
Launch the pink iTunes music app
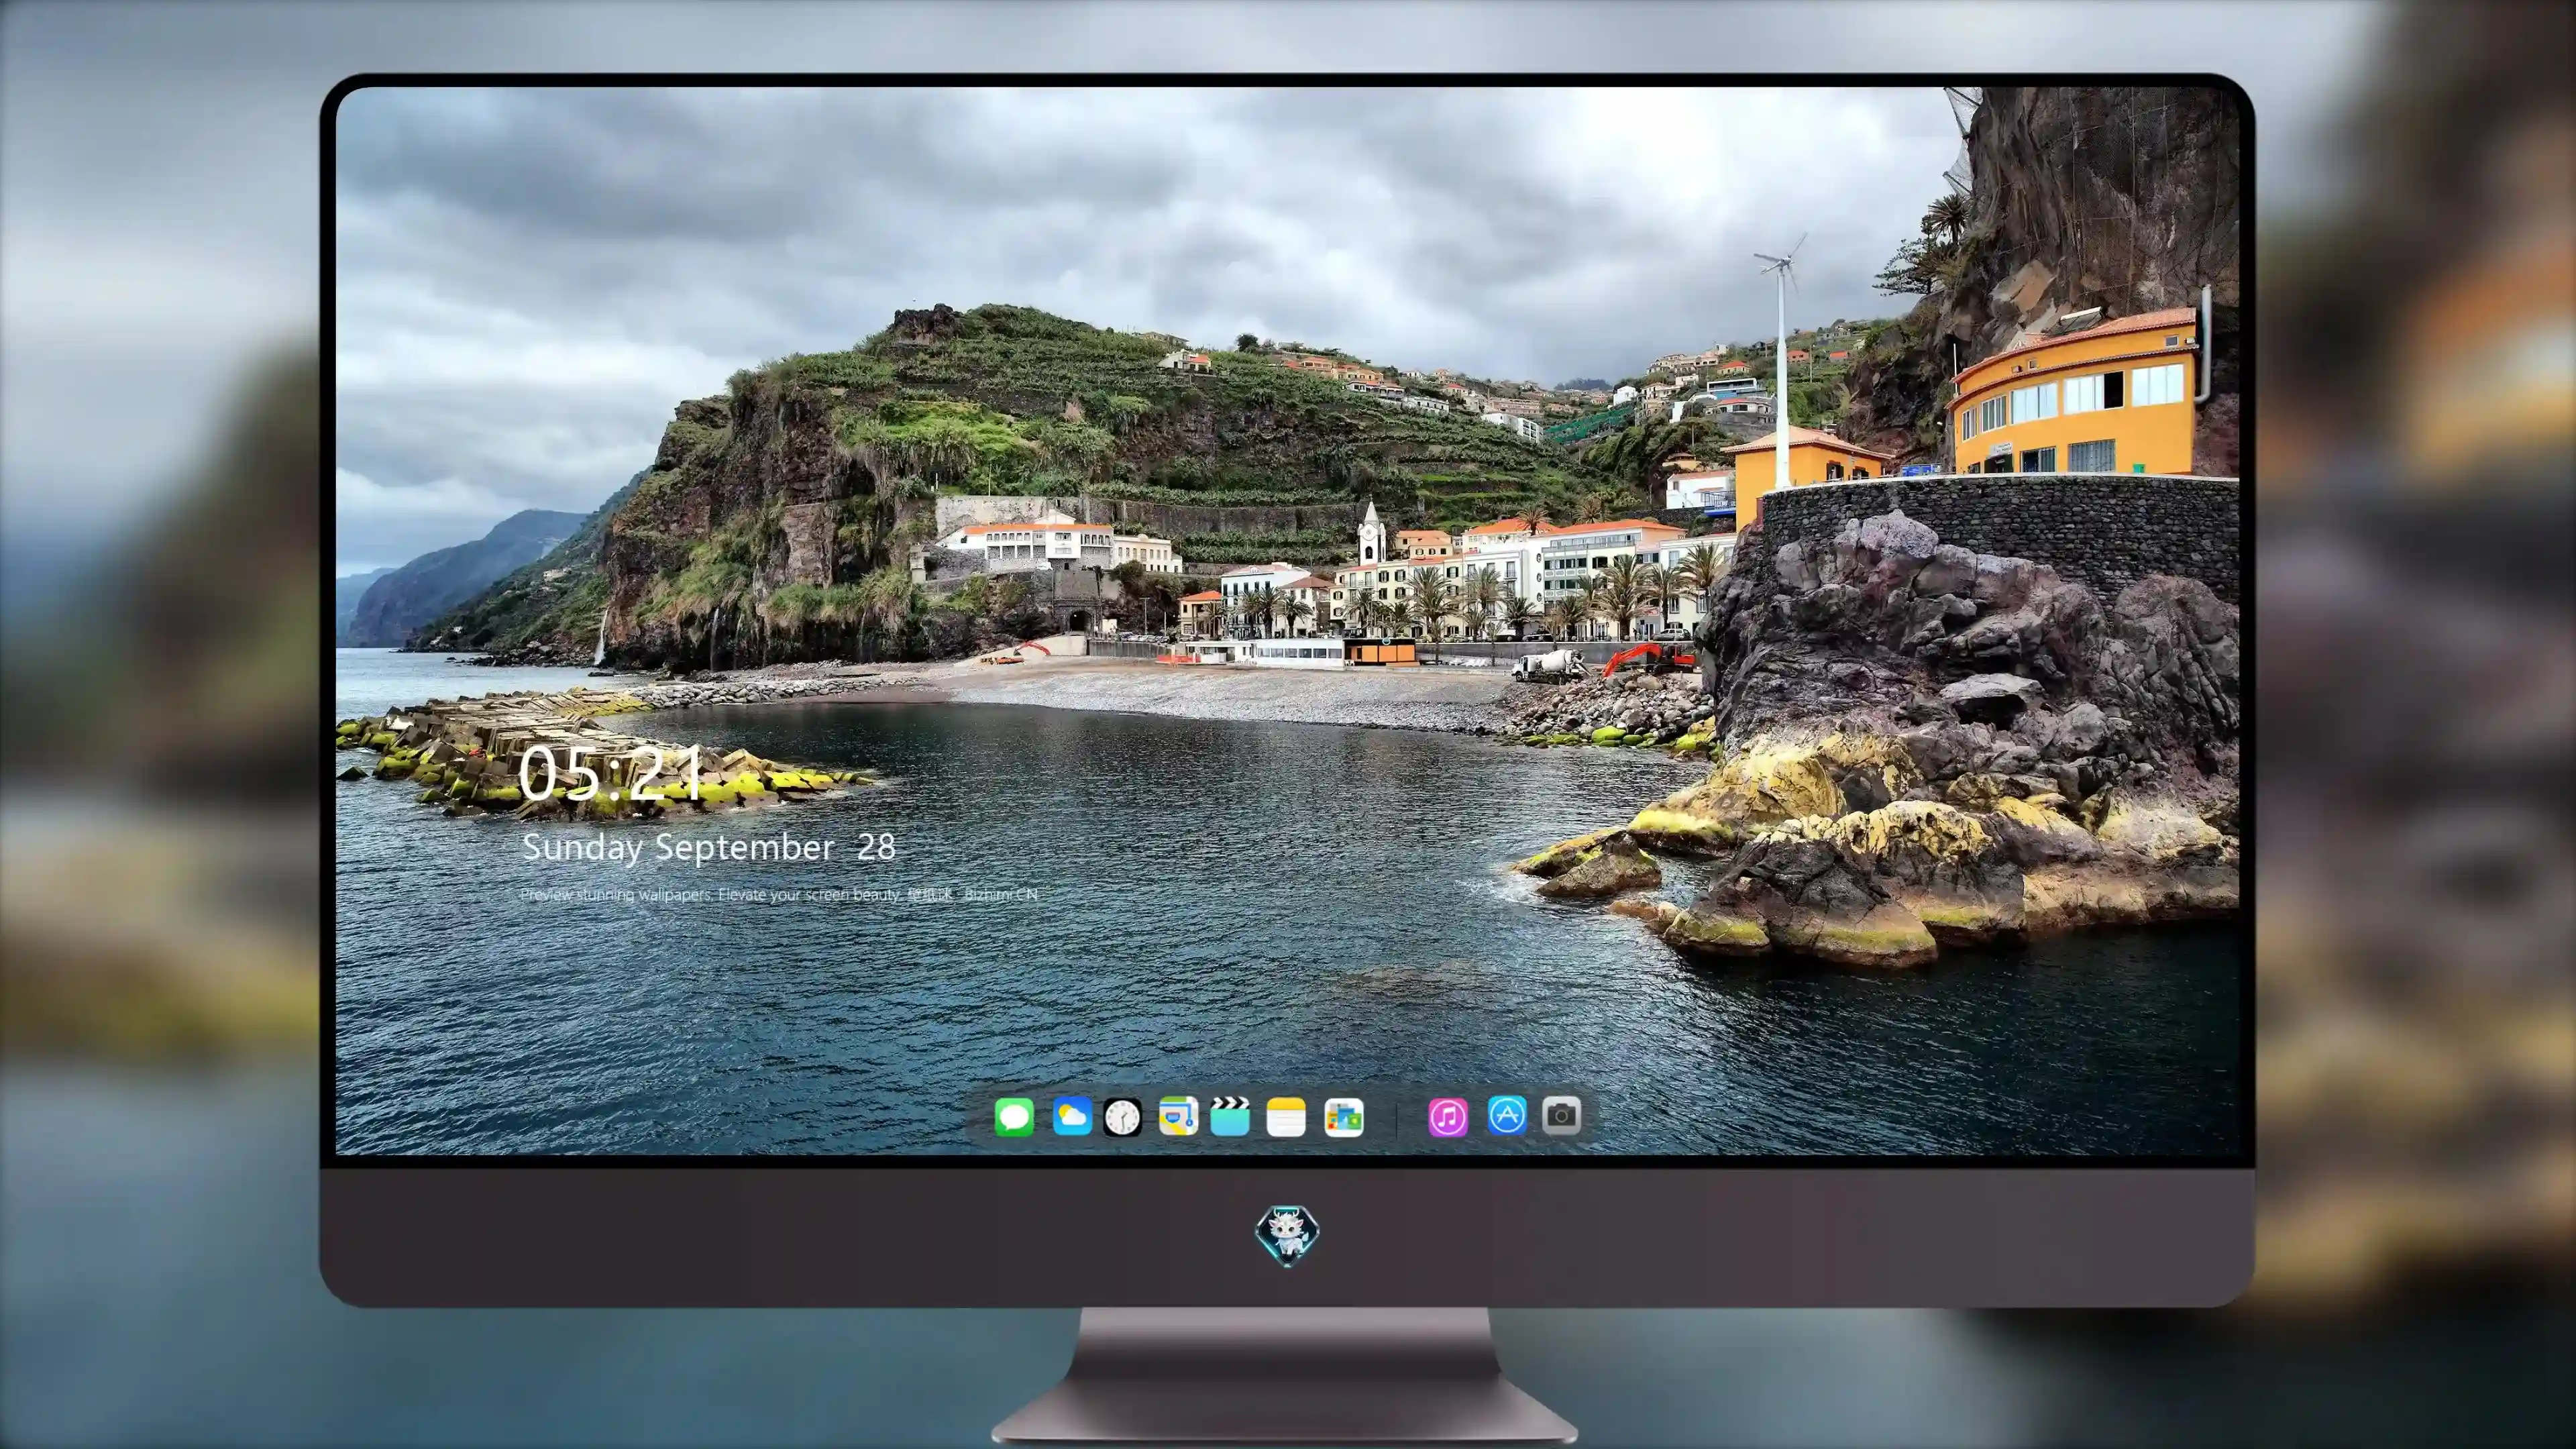pyautogui.click(x=1448, y=1117)
